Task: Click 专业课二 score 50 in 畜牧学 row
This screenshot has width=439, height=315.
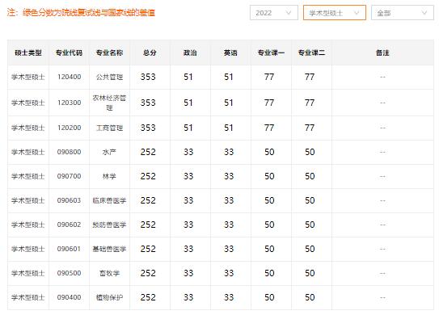Action: (x=310, y=273)
